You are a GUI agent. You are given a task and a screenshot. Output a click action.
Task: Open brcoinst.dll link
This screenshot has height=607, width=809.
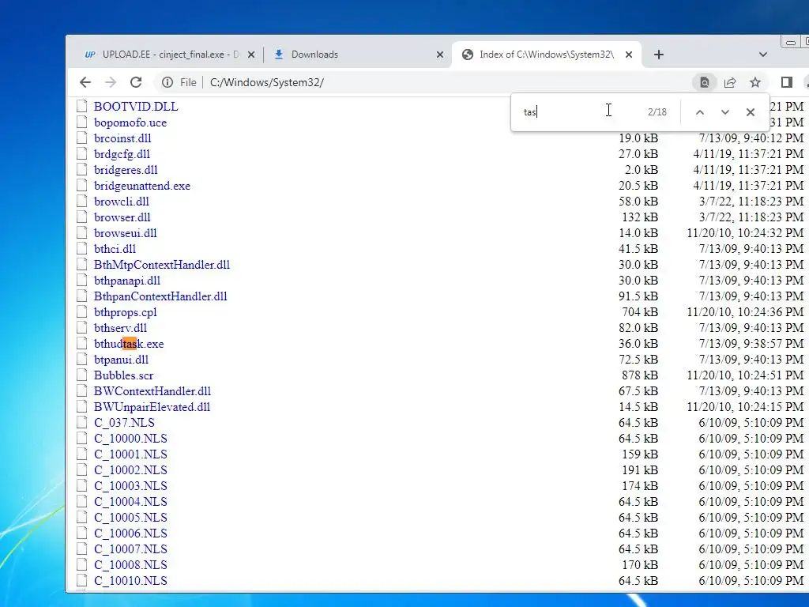[122, 138]
